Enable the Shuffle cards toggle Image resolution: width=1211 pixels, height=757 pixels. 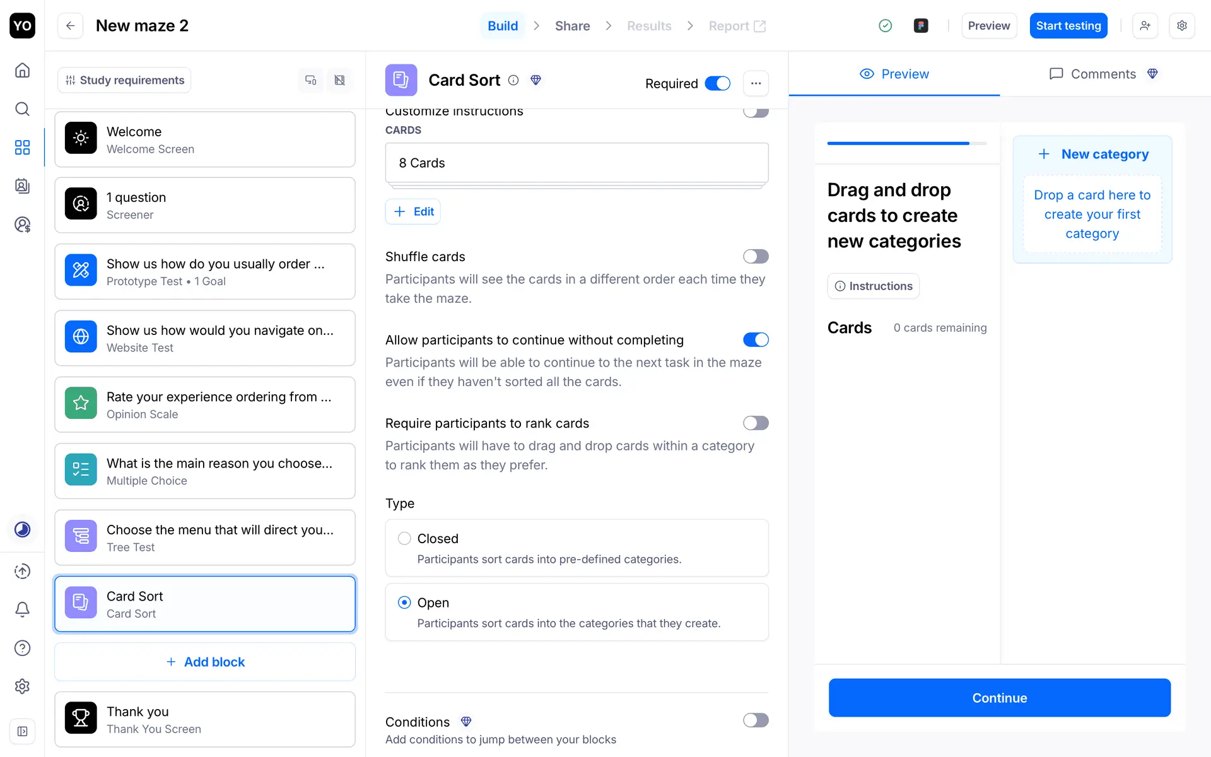point(755,256)
